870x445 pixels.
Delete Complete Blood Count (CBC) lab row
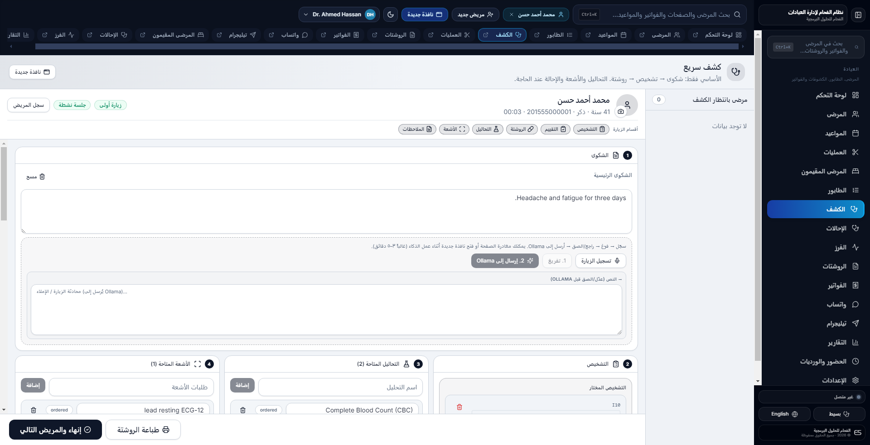(243, 410)
